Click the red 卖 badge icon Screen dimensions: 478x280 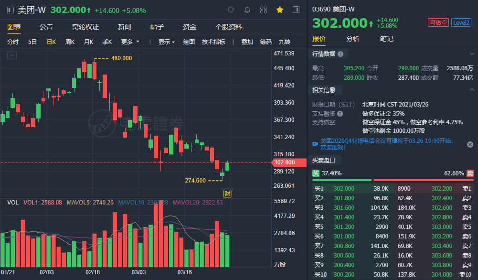pos(470,173)
